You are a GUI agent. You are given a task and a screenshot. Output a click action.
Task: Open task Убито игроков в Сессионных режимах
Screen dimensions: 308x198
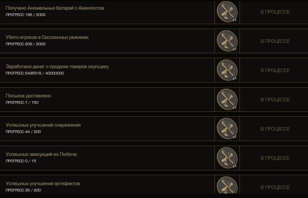(x=47, y=37)
